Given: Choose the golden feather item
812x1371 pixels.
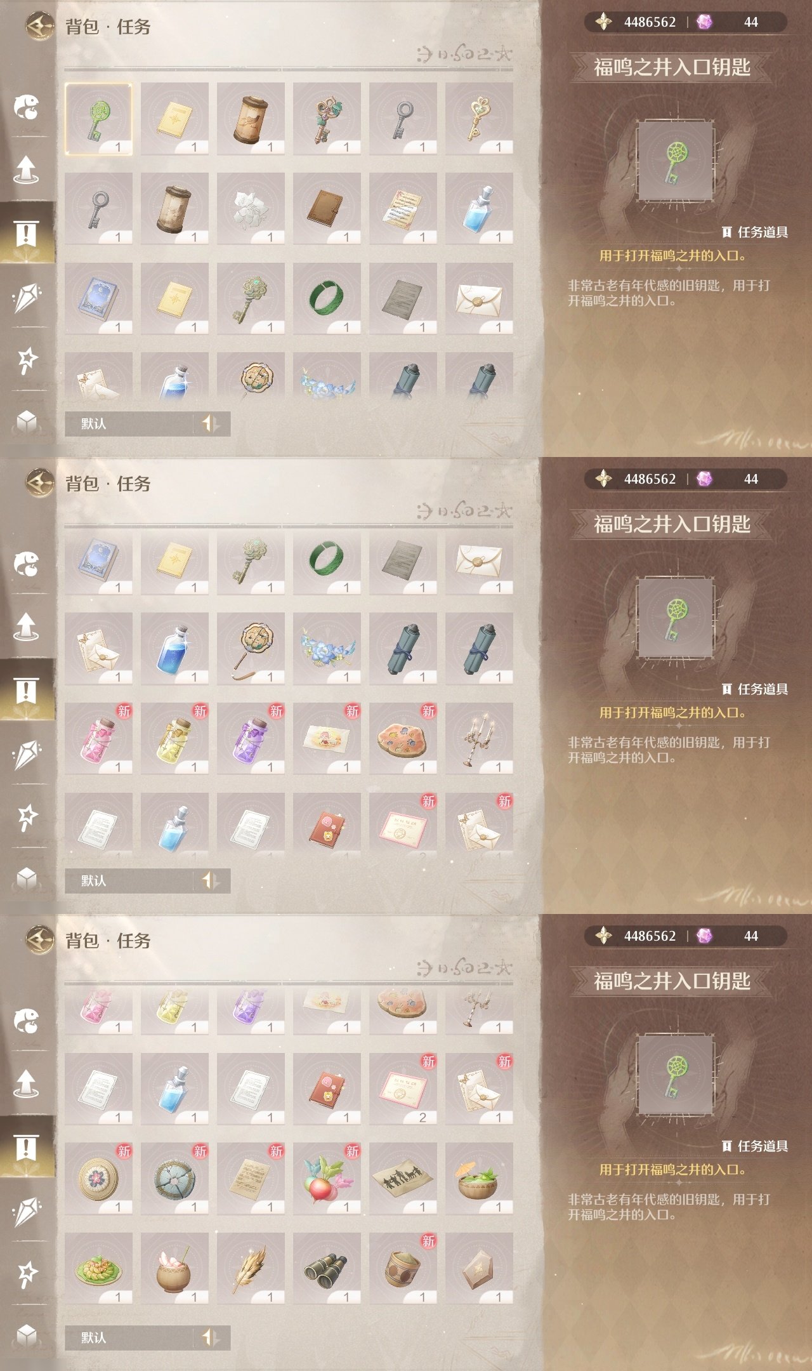Looking at the screenshot, I should point(251,1269).
